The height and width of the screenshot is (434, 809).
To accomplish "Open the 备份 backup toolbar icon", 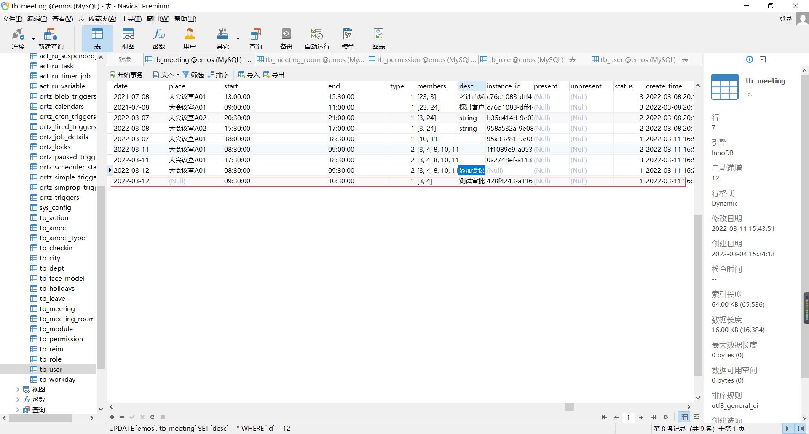I will click(286, 39).
